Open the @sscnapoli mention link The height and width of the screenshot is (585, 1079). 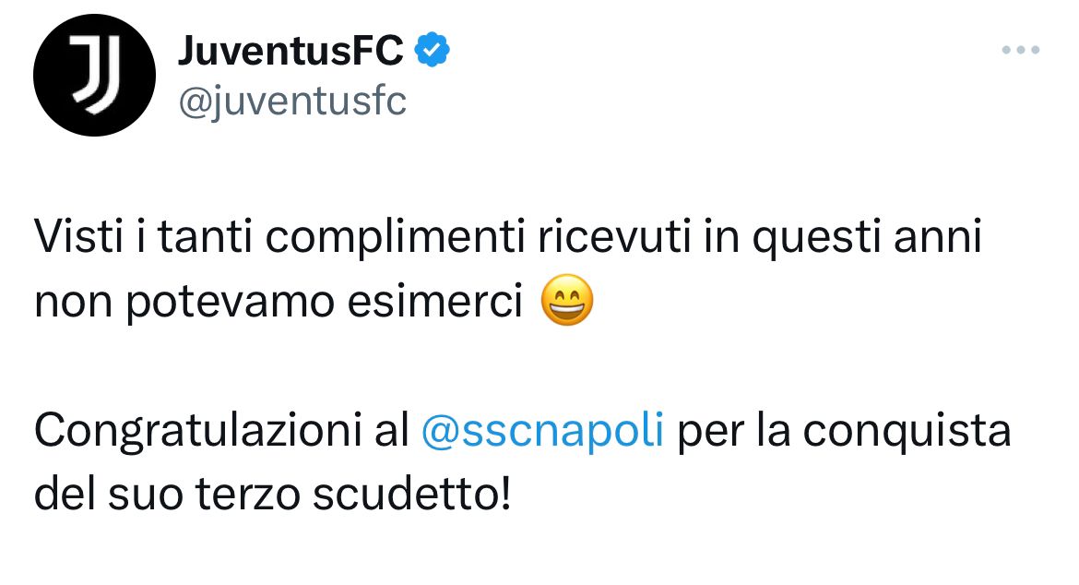542,433
